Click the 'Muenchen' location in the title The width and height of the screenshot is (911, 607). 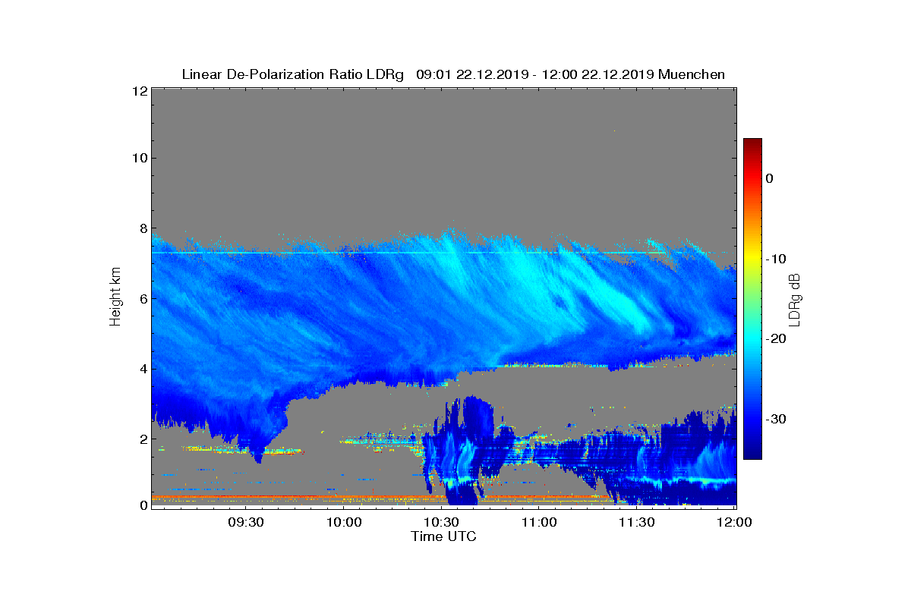click(x=692, y=74)
